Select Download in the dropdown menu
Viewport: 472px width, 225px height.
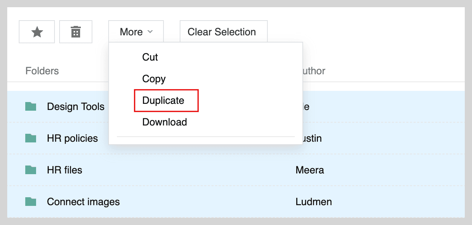tap(165, 122)
